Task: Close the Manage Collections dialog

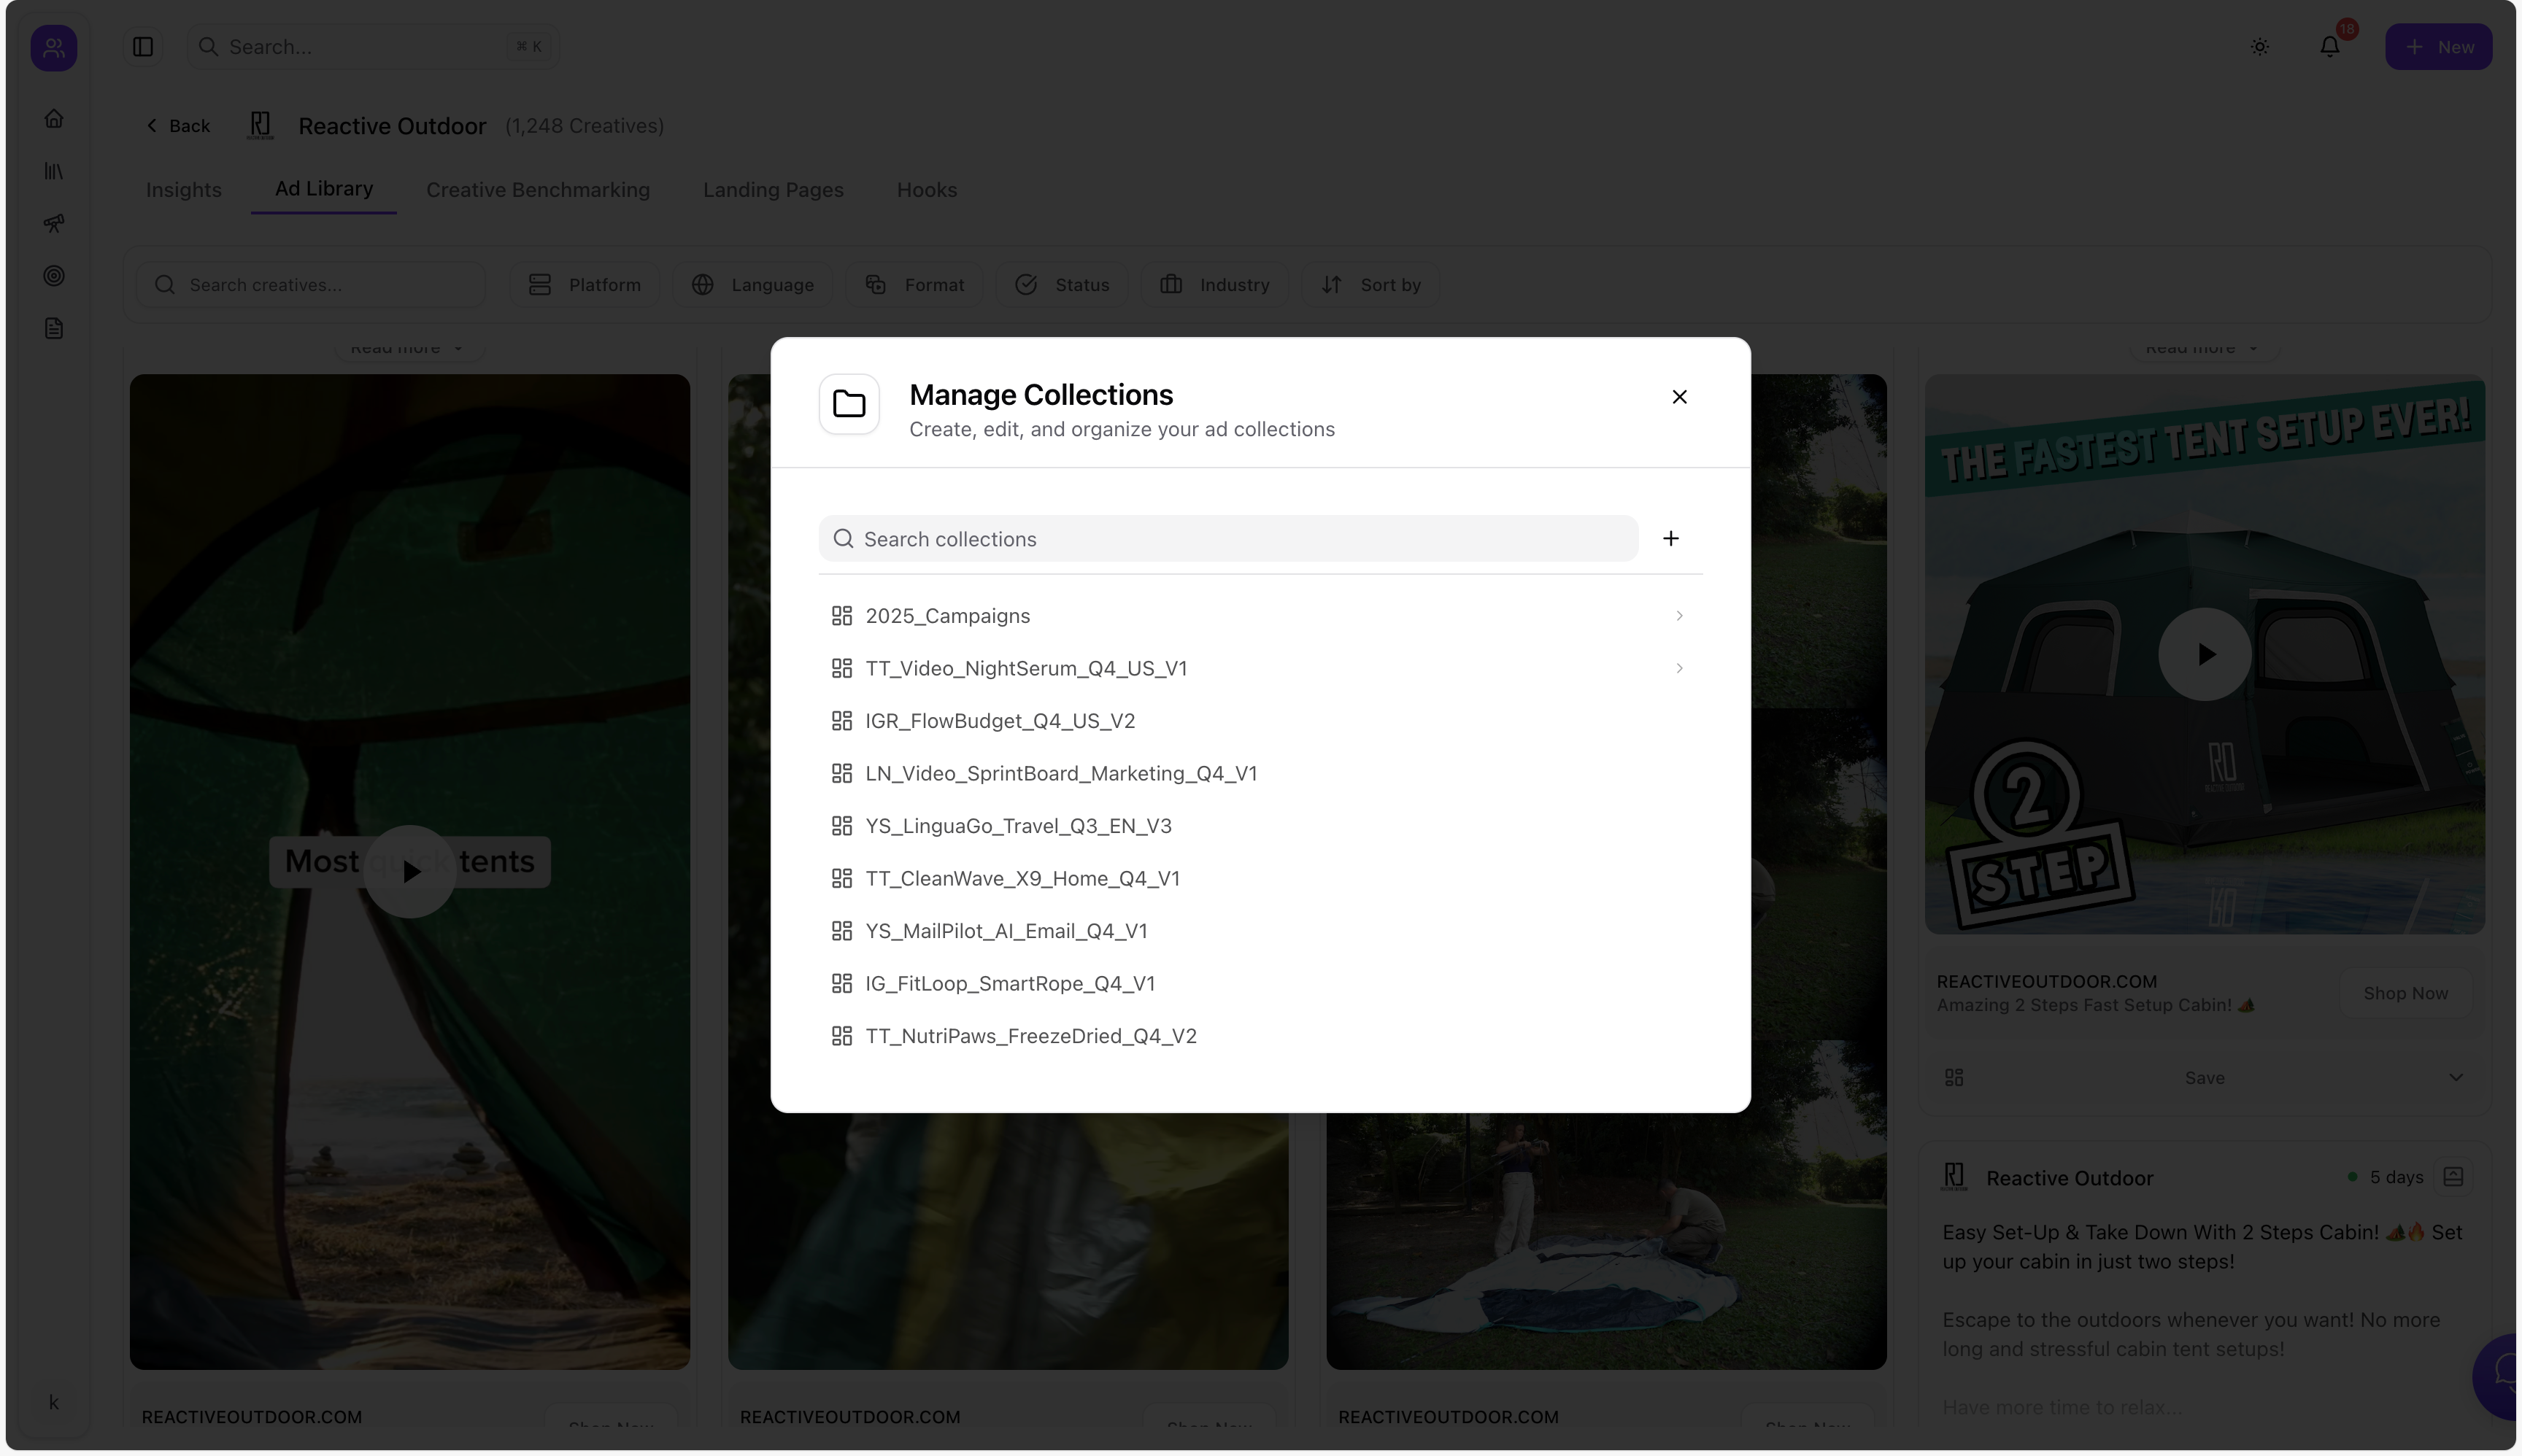Action: (x=1678, y=397)
